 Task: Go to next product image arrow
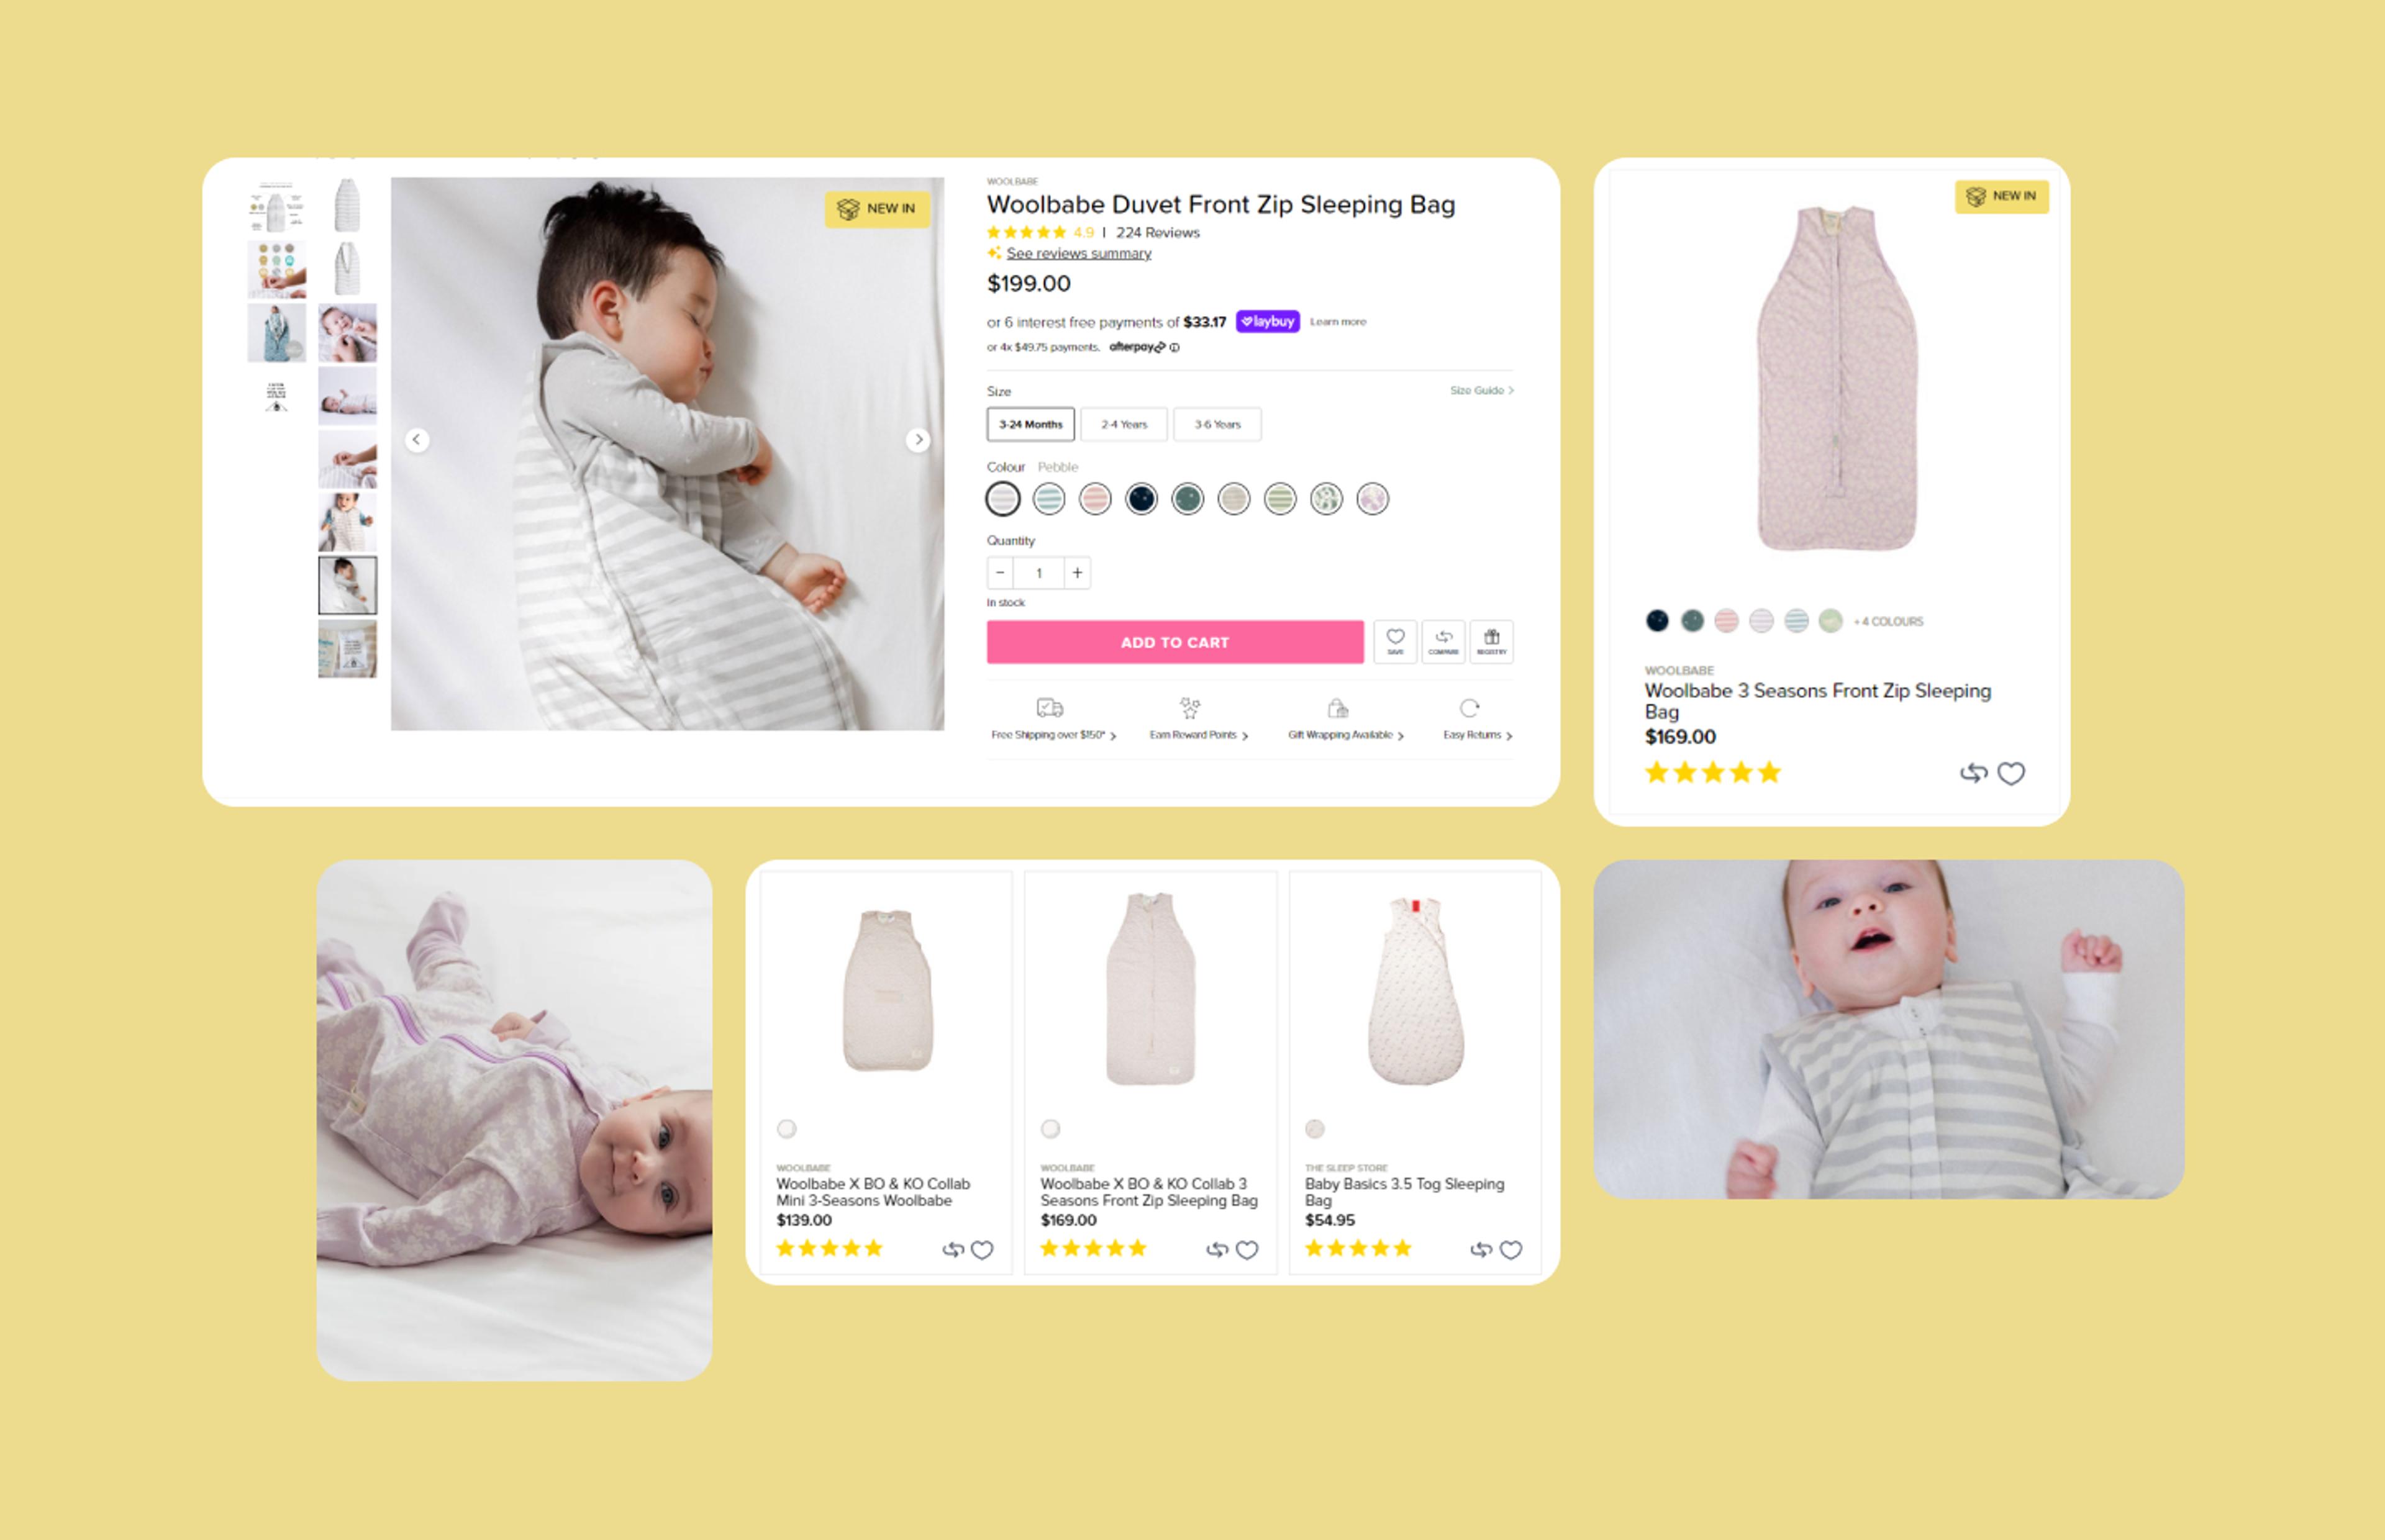click(918, 439)
